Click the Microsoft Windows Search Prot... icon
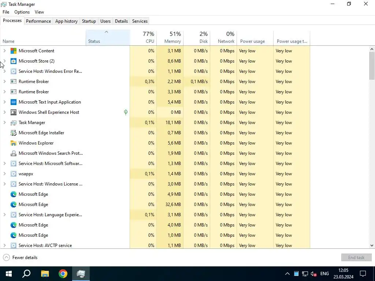 point(14,153)
